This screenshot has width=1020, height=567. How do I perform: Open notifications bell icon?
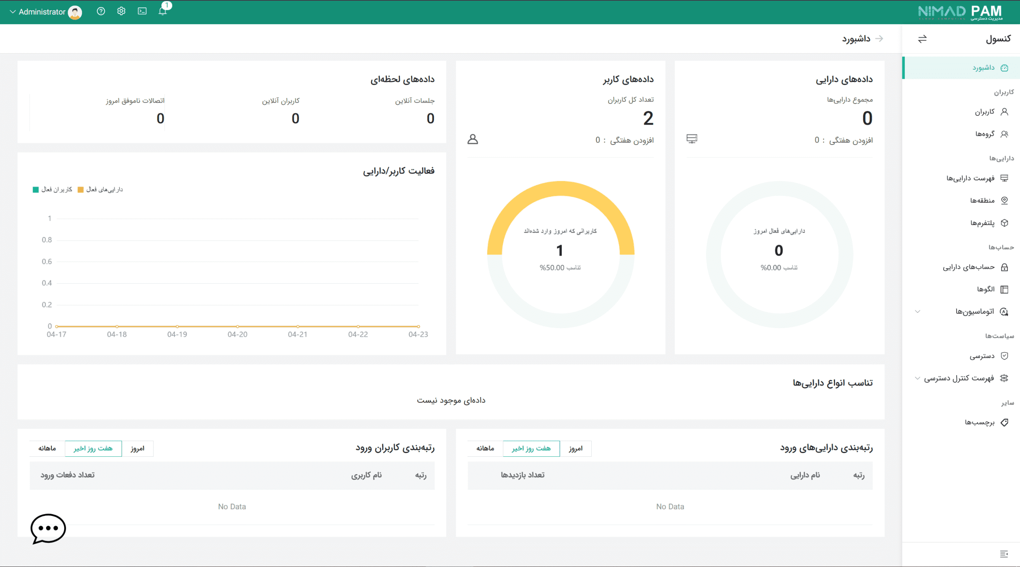click(x=163, y=11)
